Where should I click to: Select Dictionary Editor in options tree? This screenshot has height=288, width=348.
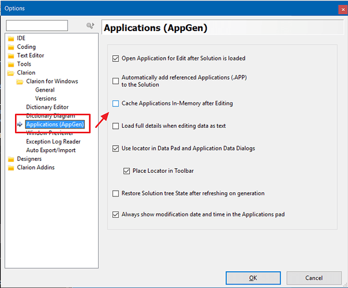pos(47,107)
